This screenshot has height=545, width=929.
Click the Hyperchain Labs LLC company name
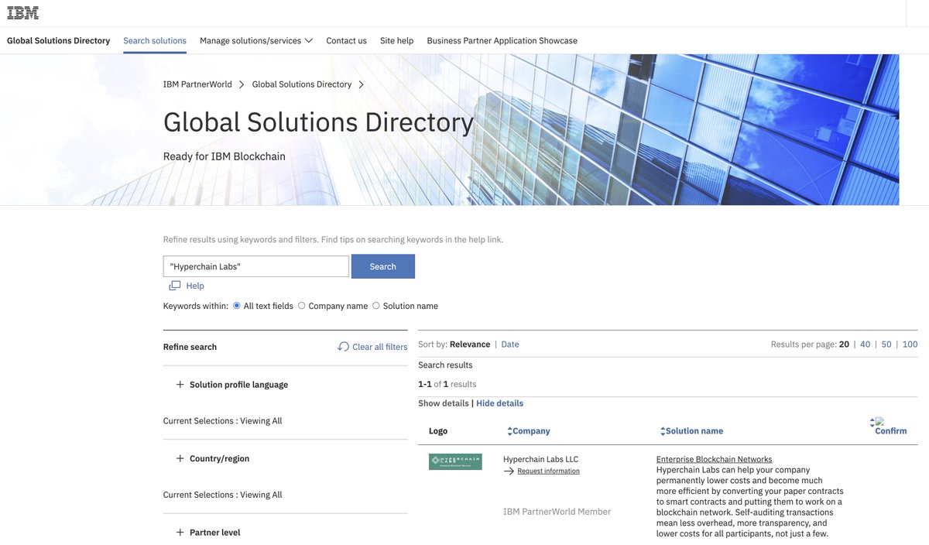click(540, 459)
